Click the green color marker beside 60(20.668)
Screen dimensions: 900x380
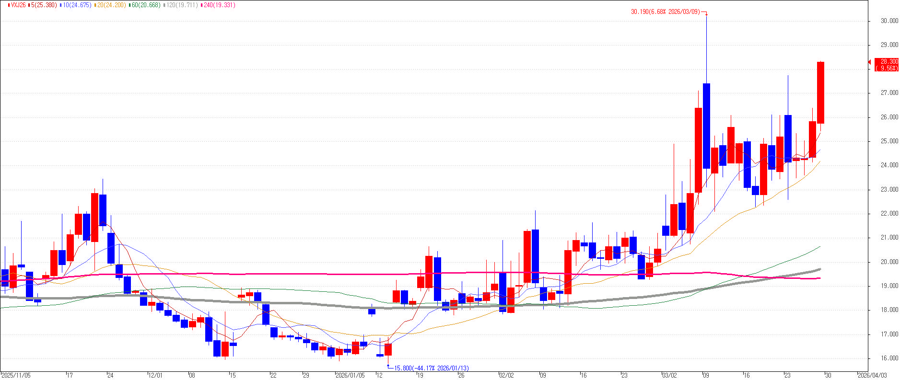click(x=129, y=5)
